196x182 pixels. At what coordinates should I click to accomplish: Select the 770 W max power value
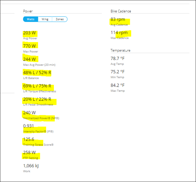coord(29,46)
